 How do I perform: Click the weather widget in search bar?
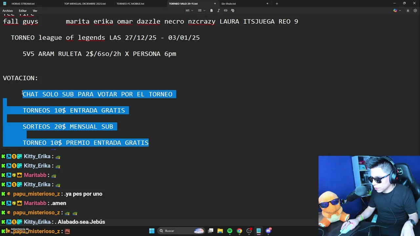point(199,231)
